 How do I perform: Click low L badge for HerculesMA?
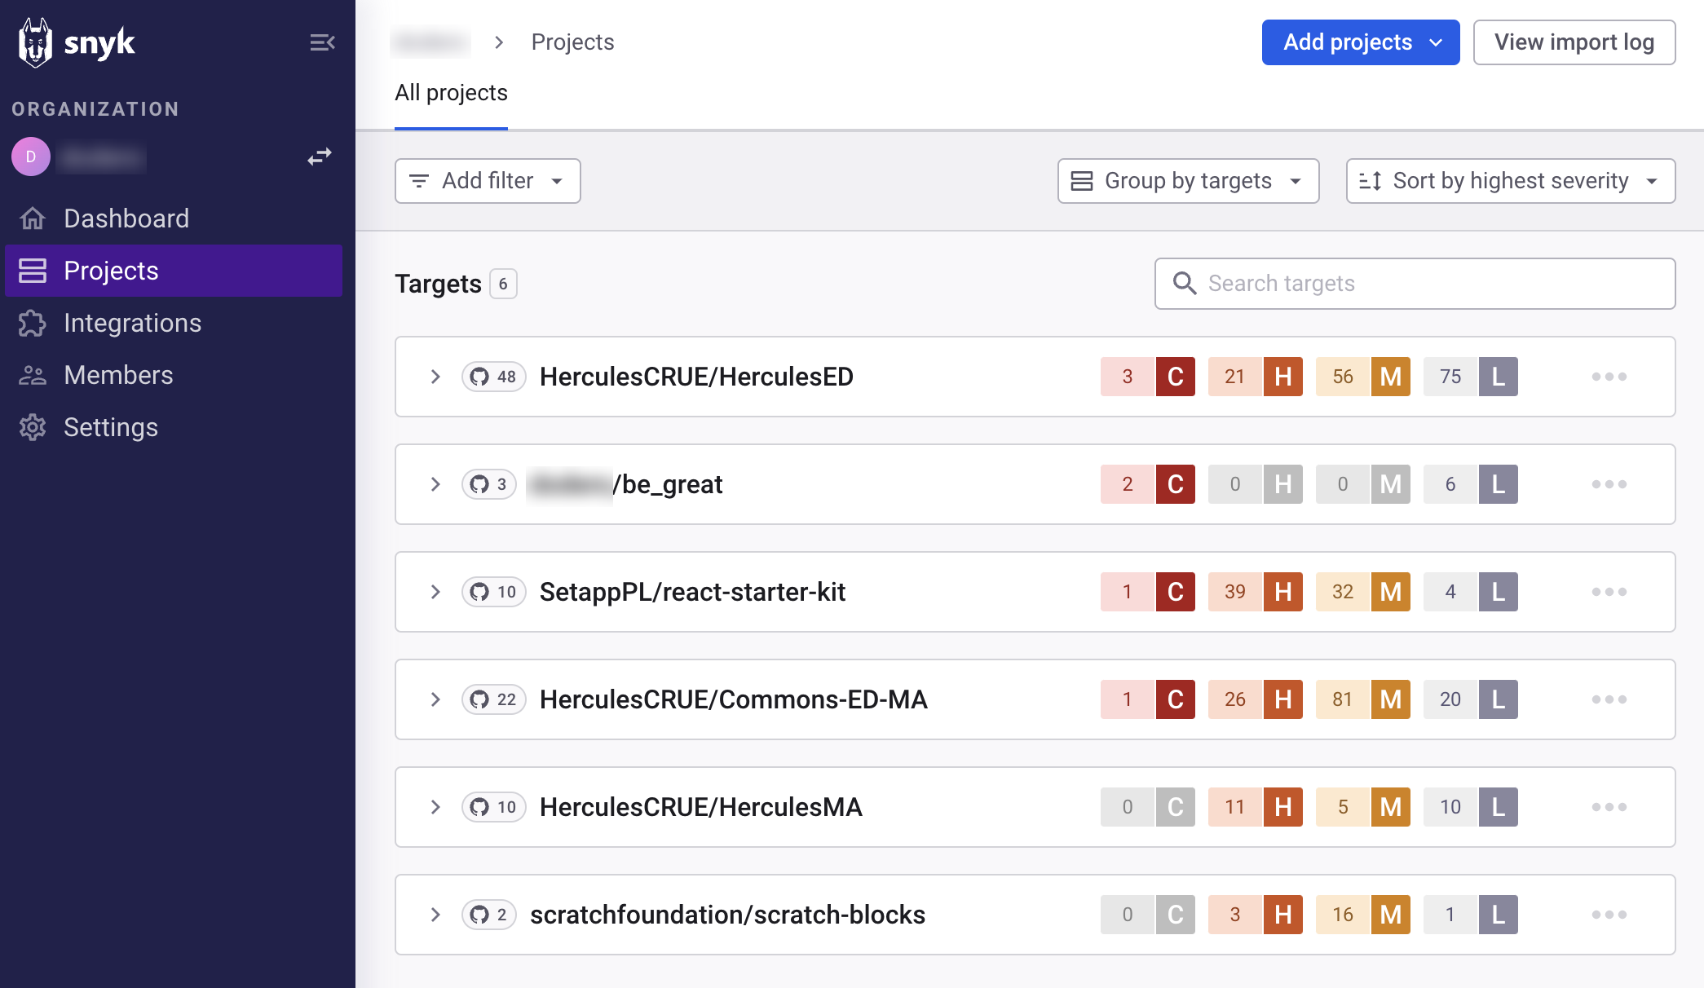click(1471, 807)
